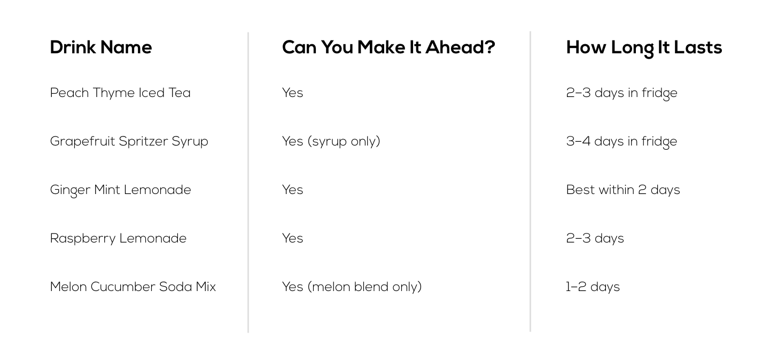Click the 2–3 days in fridge cell
Viewport: 778px width, 363px height.
coord(622,93)
